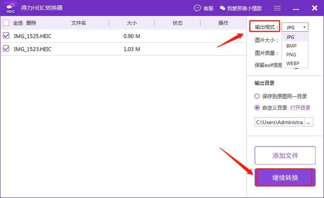Click the WeChat account icon
Image resolution: width=324 pixels, height=198 pixels.
coord(222,8)
